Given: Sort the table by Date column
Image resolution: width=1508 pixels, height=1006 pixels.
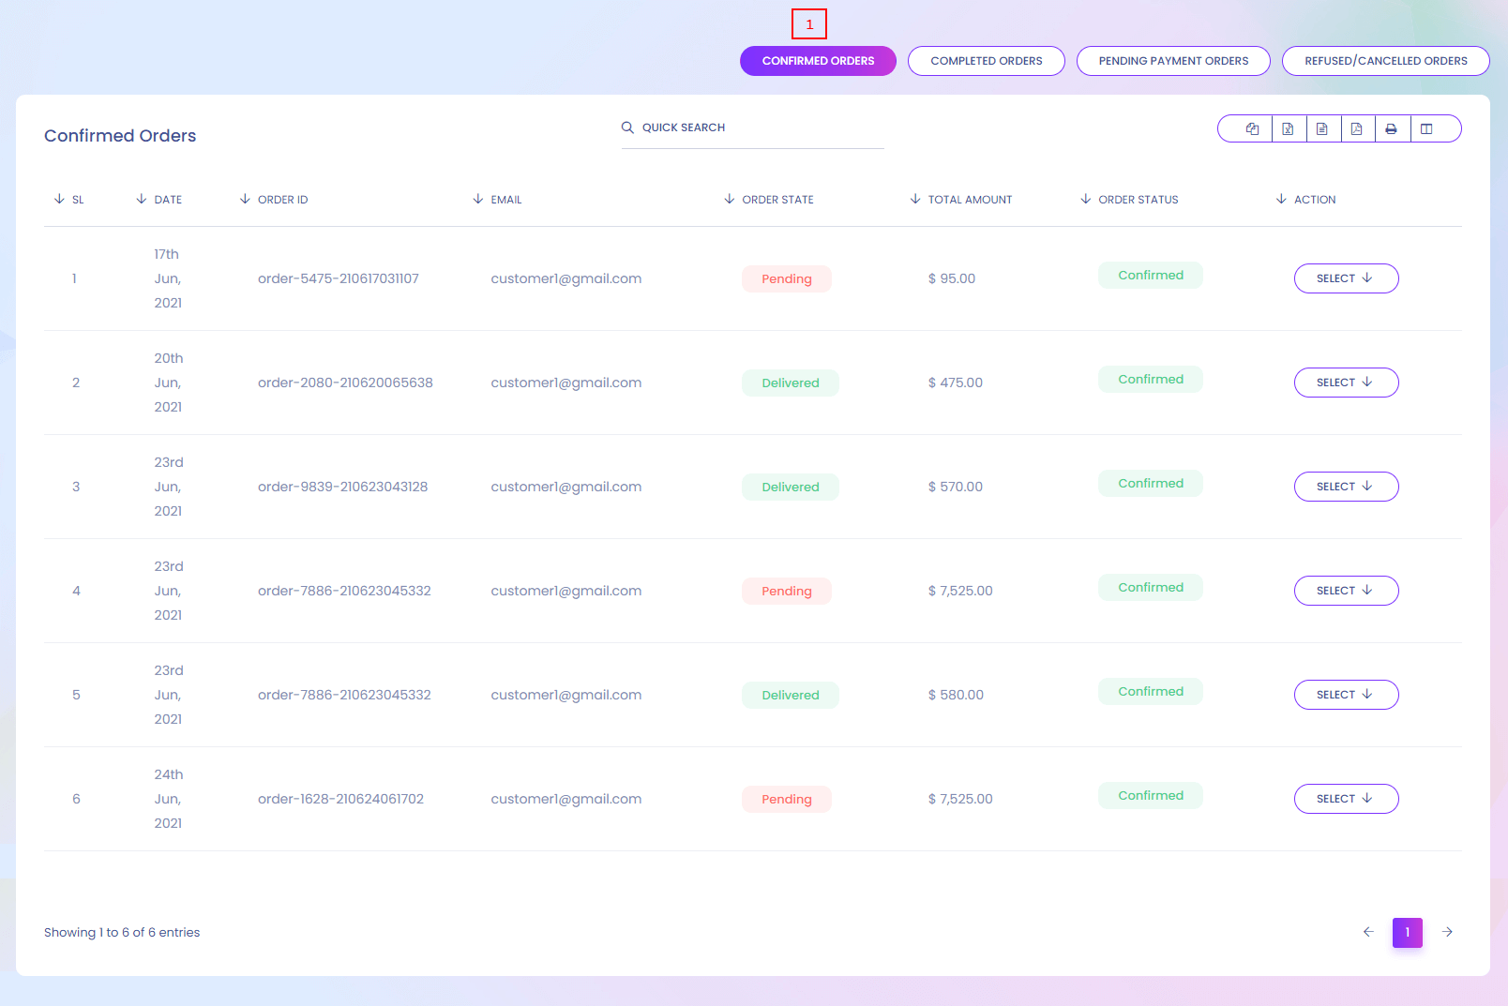Looking at the screenshot, I should click(x=167, y=200).
